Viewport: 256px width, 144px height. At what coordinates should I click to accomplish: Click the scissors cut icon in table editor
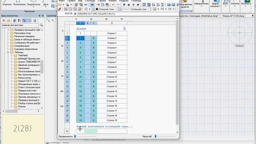[98, 5]
